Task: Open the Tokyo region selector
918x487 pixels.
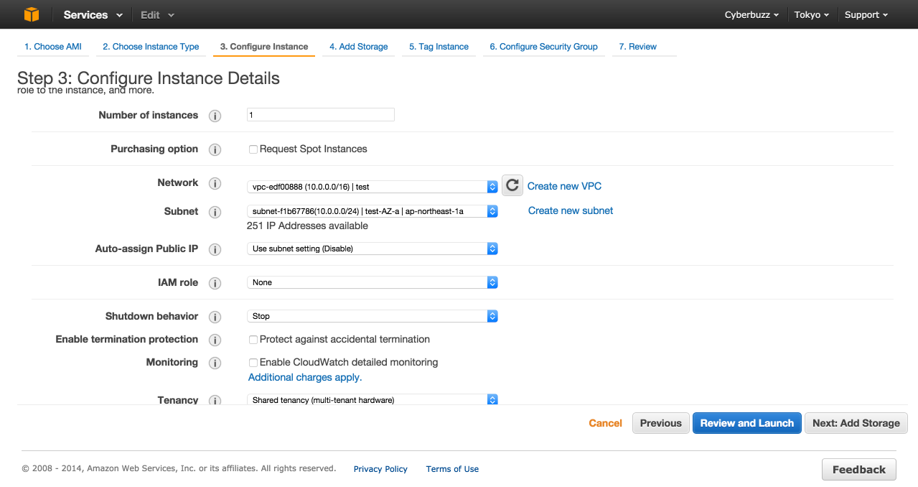Action: coord(810,14)
